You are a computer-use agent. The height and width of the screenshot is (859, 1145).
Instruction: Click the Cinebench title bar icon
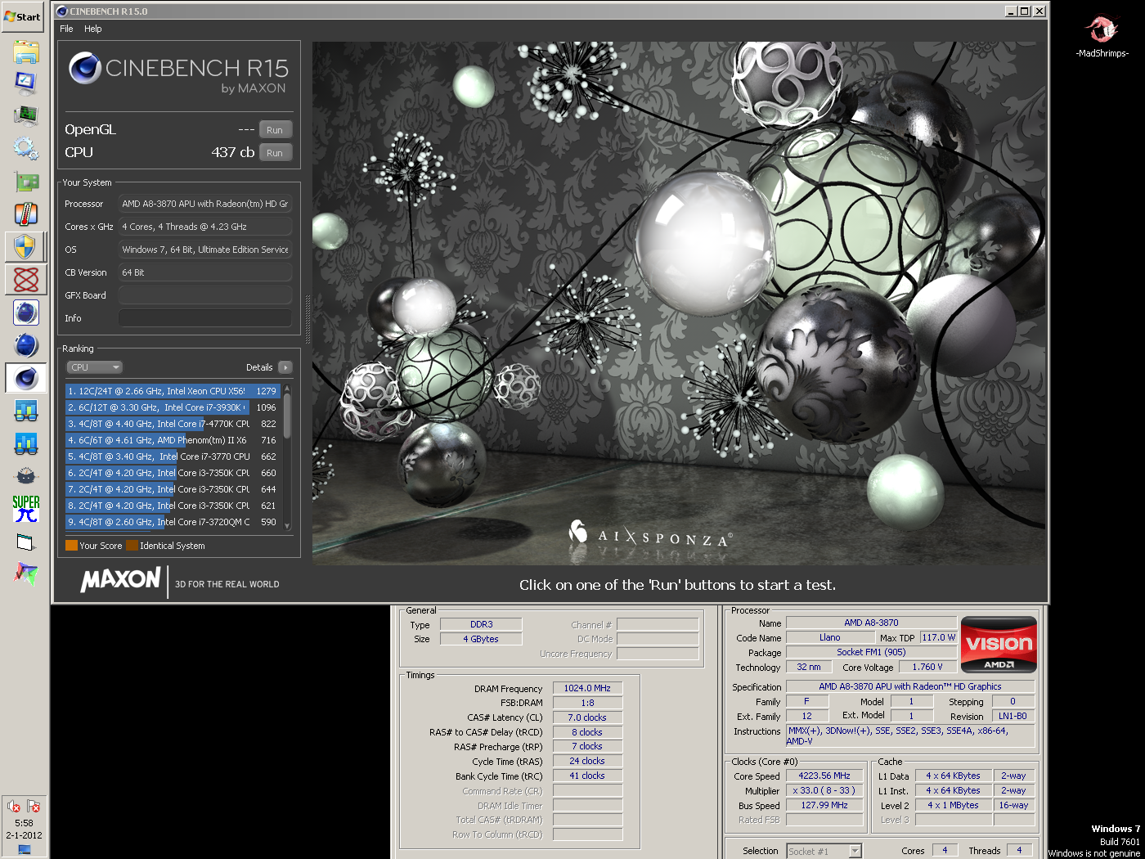point(61,11)
